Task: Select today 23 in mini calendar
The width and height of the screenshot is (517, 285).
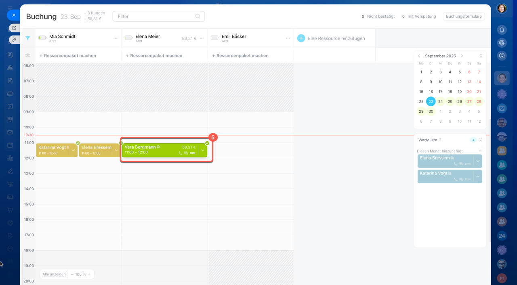Action: point(431,101)
